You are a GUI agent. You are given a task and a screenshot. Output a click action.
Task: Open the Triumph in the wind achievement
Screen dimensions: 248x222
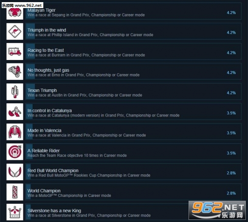[x=133, y=31]
